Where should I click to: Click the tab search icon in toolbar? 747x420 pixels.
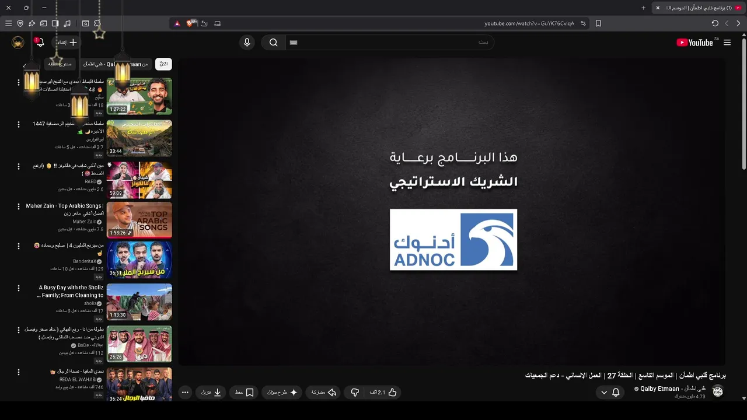point(85,23)
